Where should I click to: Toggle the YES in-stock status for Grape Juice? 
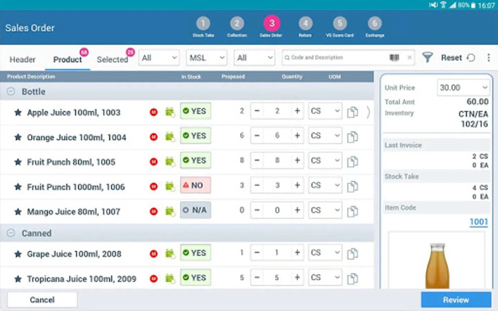click(x=195, y=253)
